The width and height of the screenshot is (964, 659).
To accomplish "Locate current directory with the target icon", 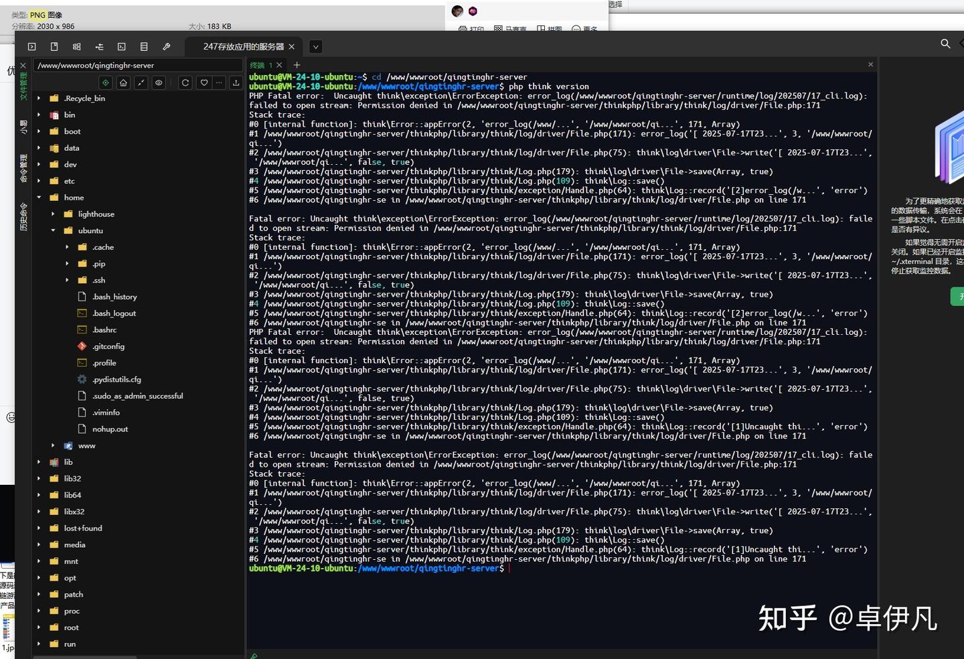I will point(105,82).
